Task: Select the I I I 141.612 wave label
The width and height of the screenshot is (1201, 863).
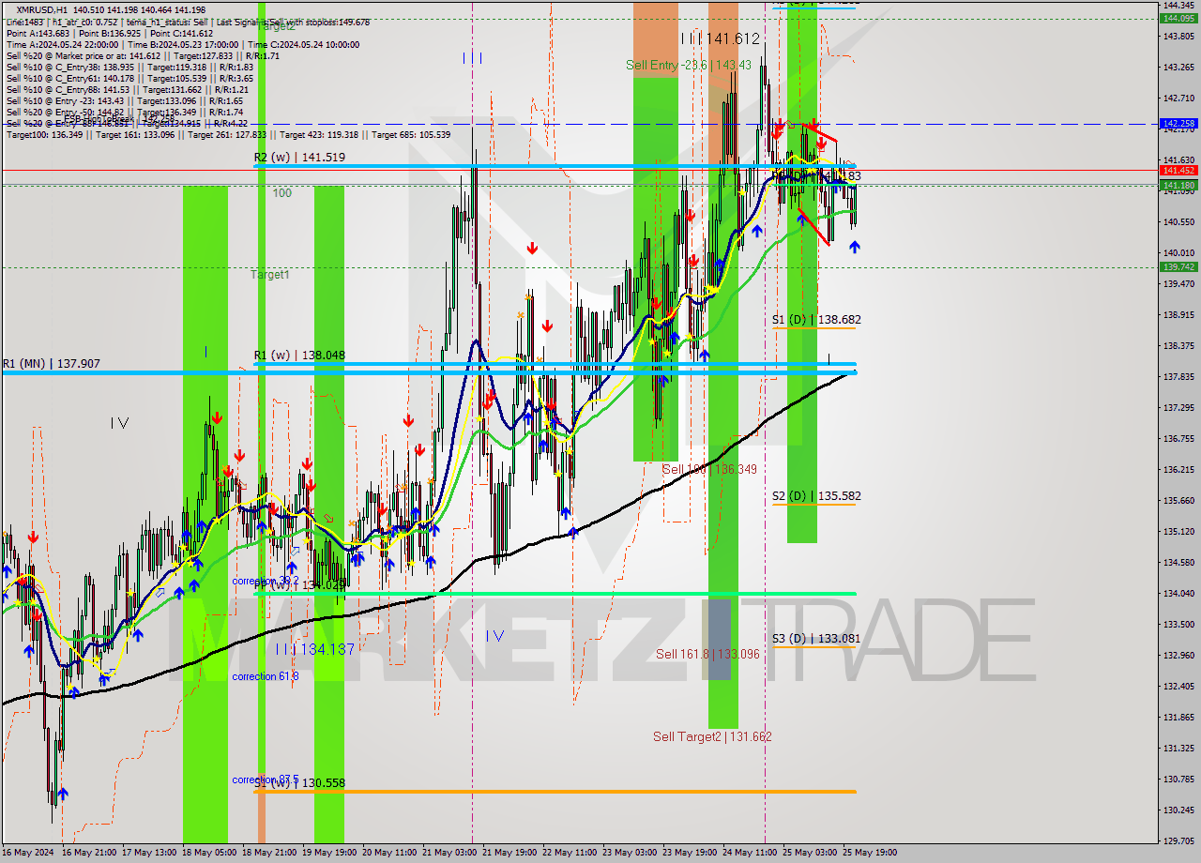Action: point(720,38)
